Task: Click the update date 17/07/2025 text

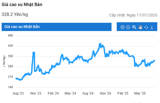Action: coord(147,15)
